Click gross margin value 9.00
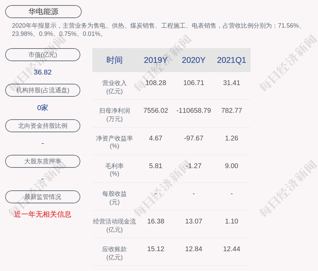 [231, 166]
